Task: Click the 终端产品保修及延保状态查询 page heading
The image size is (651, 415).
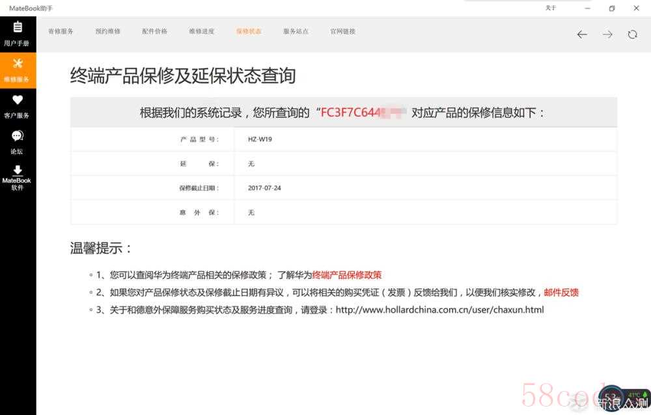Action: coord(183,75)
